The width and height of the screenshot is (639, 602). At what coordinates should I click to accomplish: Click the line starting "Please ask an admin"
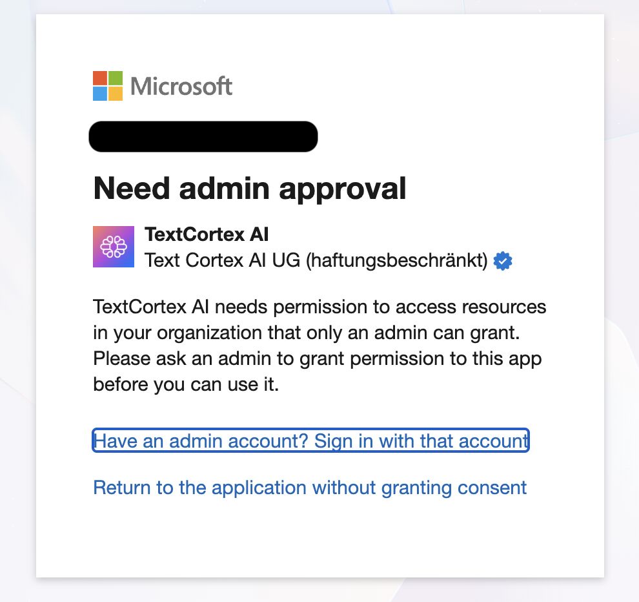(x=317, y=358)
